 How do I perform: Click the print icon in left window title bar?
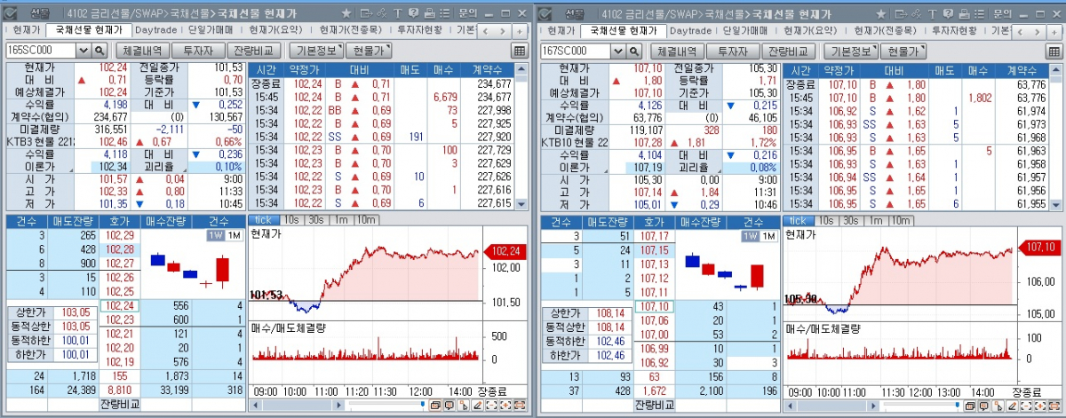coord(430,13)
